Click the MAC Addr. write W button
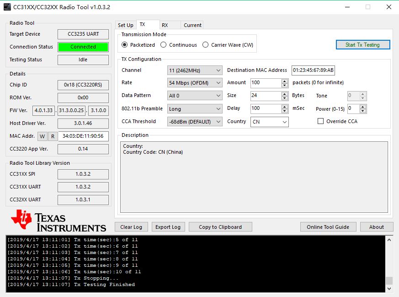 (x=43, y=136)
